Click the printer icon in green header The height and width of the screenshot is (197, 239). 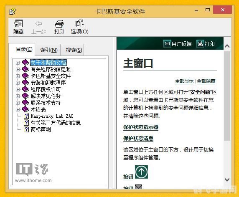pyautogui.click(x=200, y=44)
